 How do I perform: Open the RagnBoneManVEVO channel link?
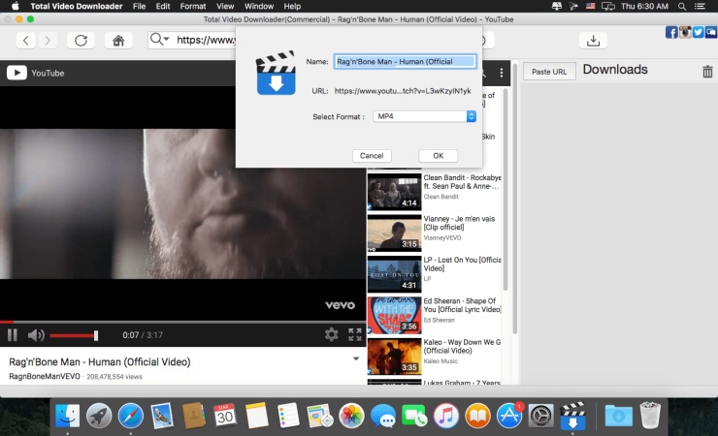[45, 377]
